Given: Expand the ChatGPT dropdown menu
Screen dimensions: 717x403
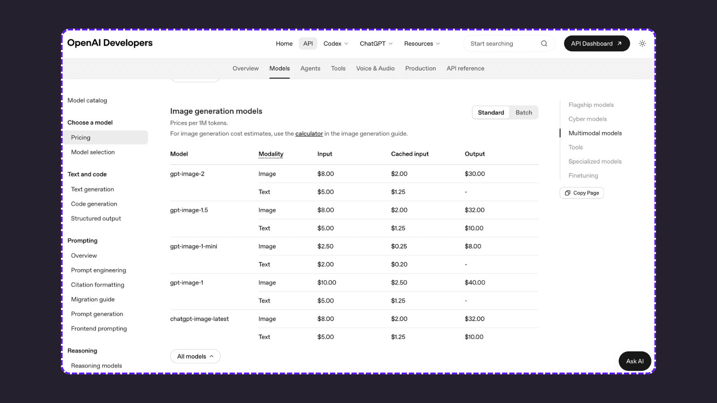Looking at the screenshot, I should pyautogui.click(x=376, y=43).
